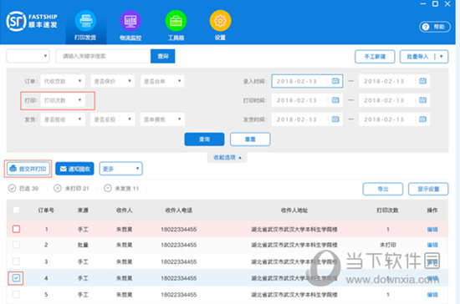Click 编辑 link for order 2
Screen dimensions: 460x304
432,245
